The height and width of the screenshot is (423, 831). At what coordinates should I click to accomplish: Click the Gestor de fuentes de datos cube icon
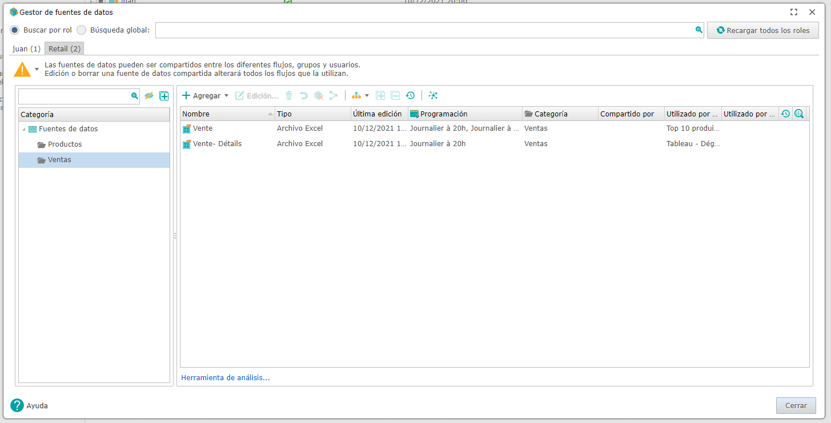[x=14, y=12]
